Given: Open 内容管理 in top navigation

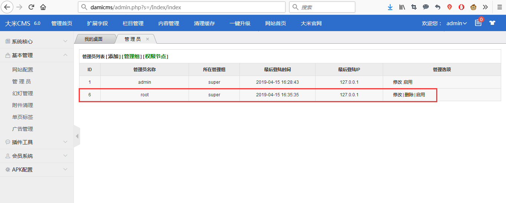Looking at the screenshot, I should point(169,23).
